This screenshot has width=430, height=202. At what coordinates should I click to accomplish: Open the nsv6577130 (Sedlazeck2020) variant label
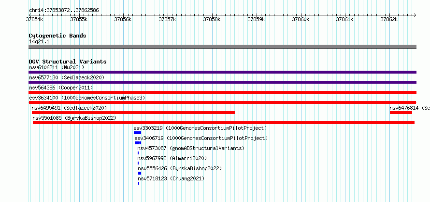click(67, 77)
